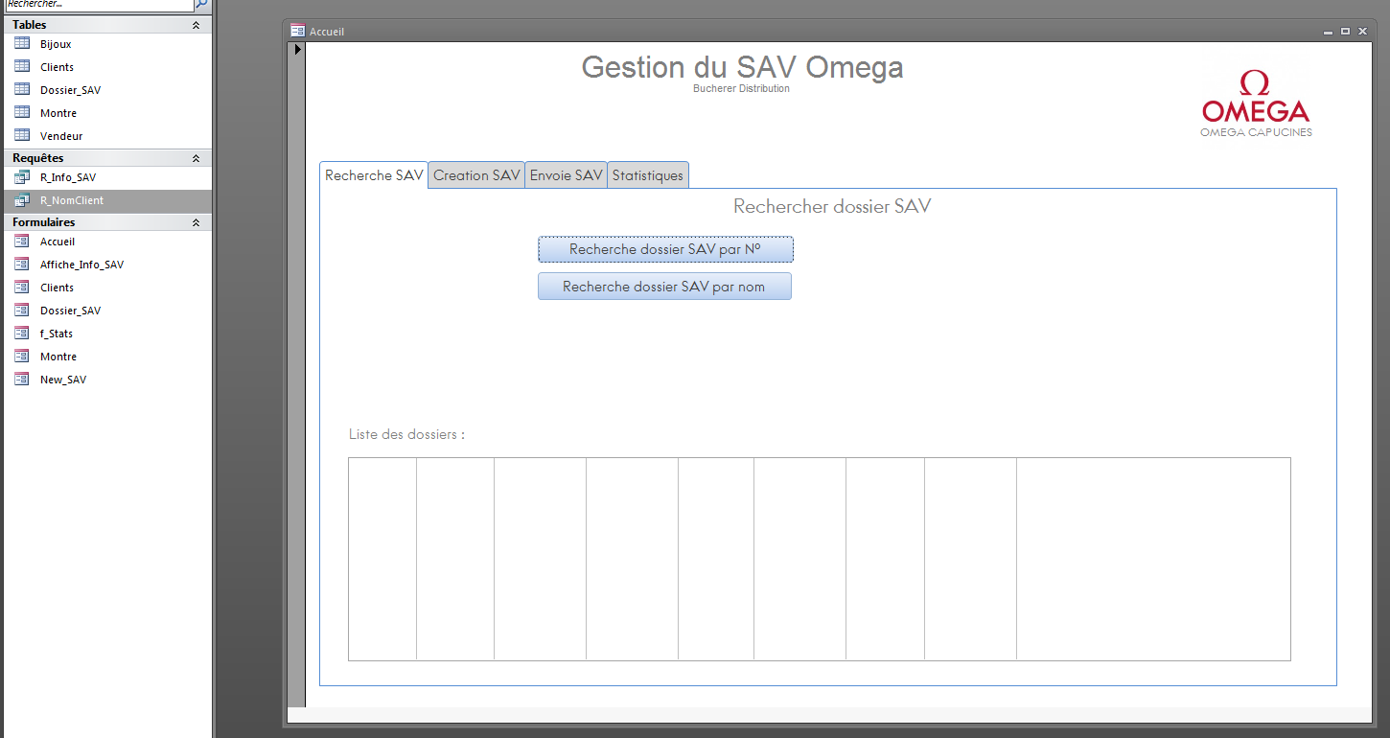1390x738 pixels.
Task: Click the f_Stats form icon
Action: (x=22, y=334)
